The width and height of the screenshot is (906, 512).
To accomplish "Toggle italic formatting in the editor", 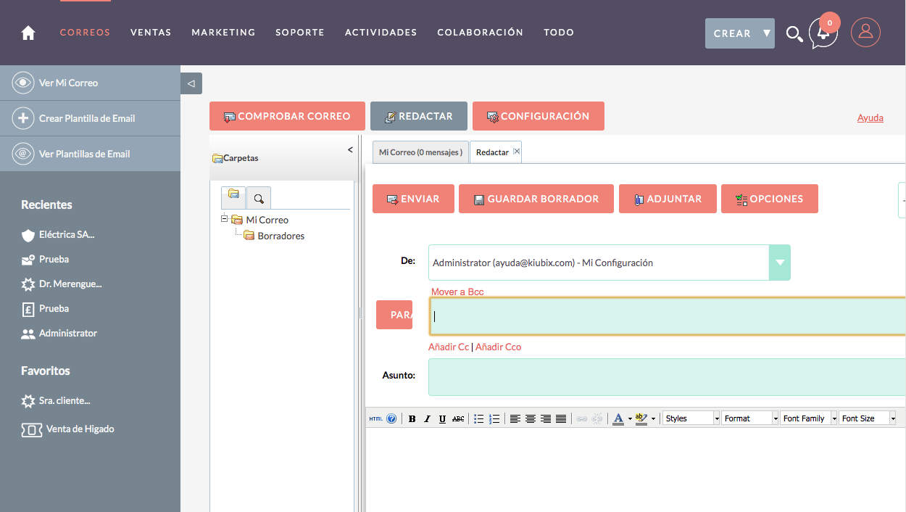I will [x=427, y=418].
